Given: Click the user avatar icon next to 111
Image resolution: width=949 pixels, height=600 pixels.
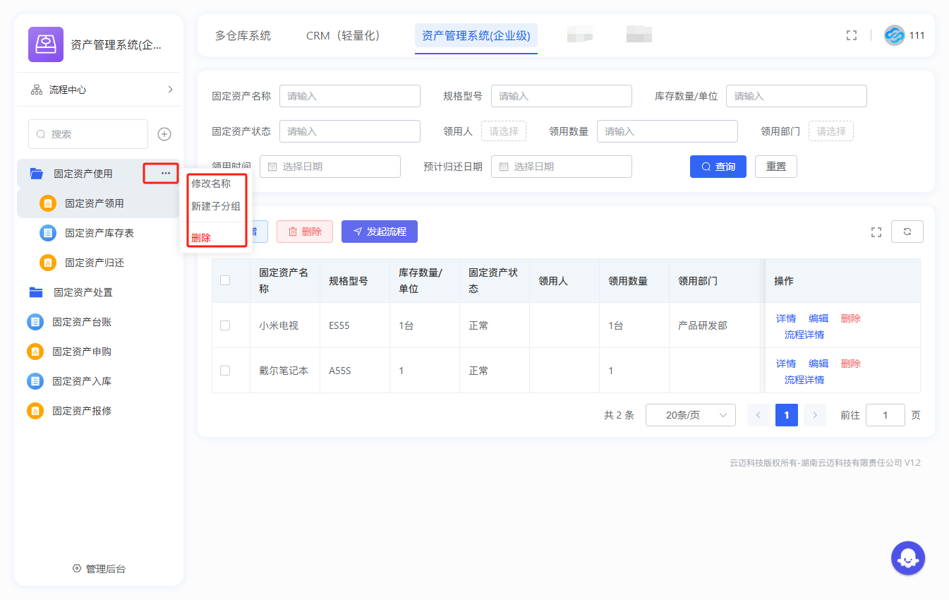Looking at the screenshot, I should click(894, 35).
